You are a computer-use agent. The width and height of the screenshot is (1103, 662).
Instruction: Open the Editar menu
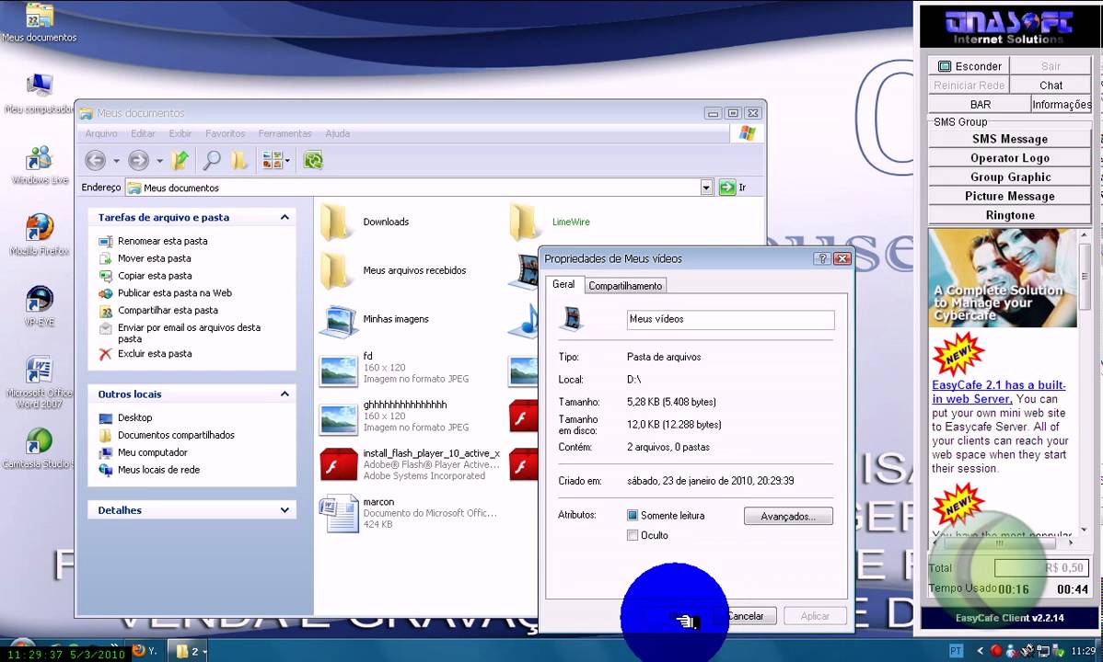(x=143, y=133)
